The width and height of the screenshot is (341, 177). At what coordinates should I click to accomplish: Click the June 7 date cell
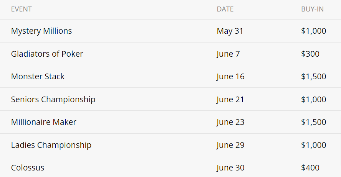228,54
